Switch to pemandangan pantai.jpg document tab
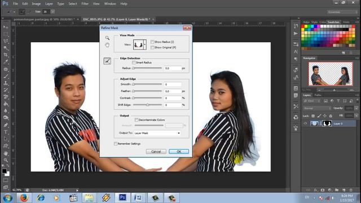 [44, 19]
